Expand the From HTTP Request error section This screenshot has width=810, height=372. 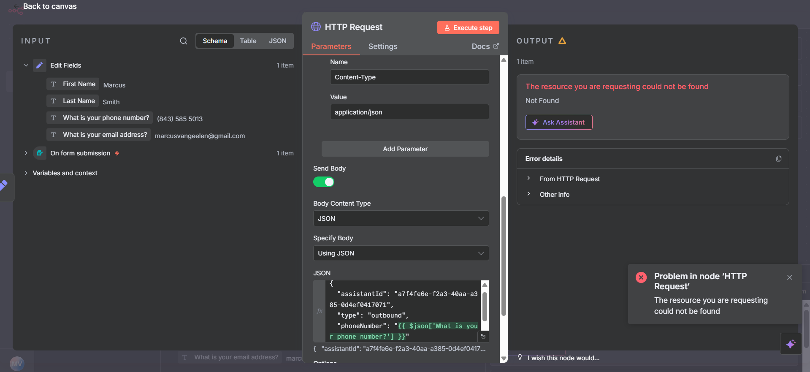[569, 179]
